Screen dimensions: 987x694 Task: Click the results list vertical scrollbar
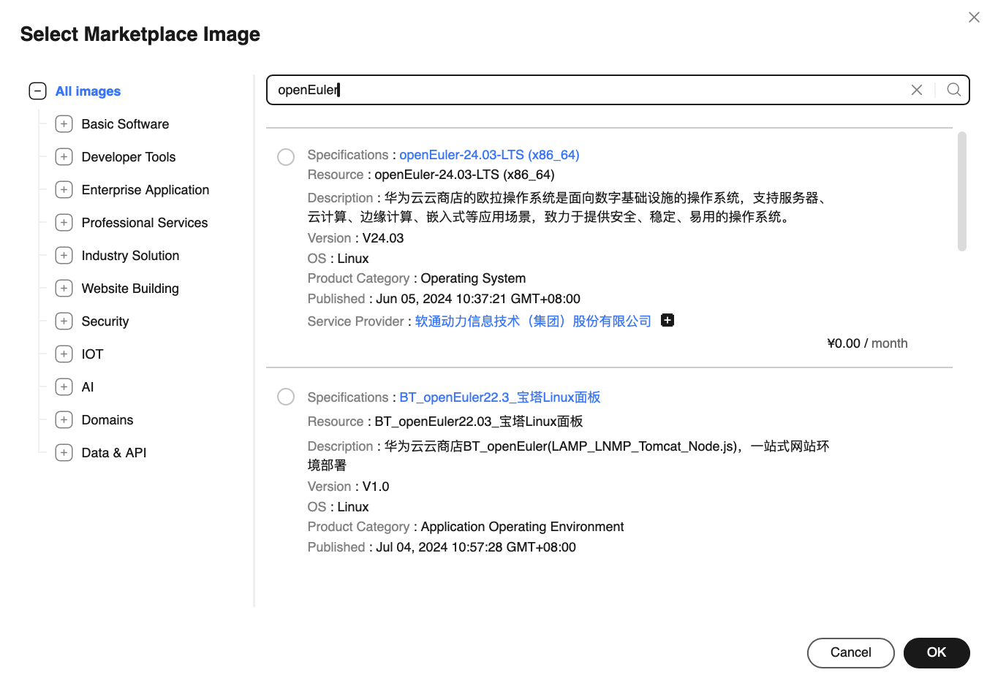pos(961,191)
